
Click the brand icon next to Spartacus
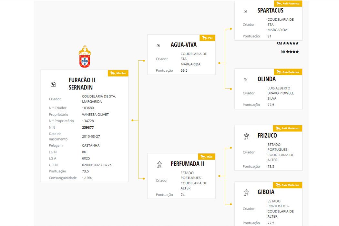pos(245,11)
